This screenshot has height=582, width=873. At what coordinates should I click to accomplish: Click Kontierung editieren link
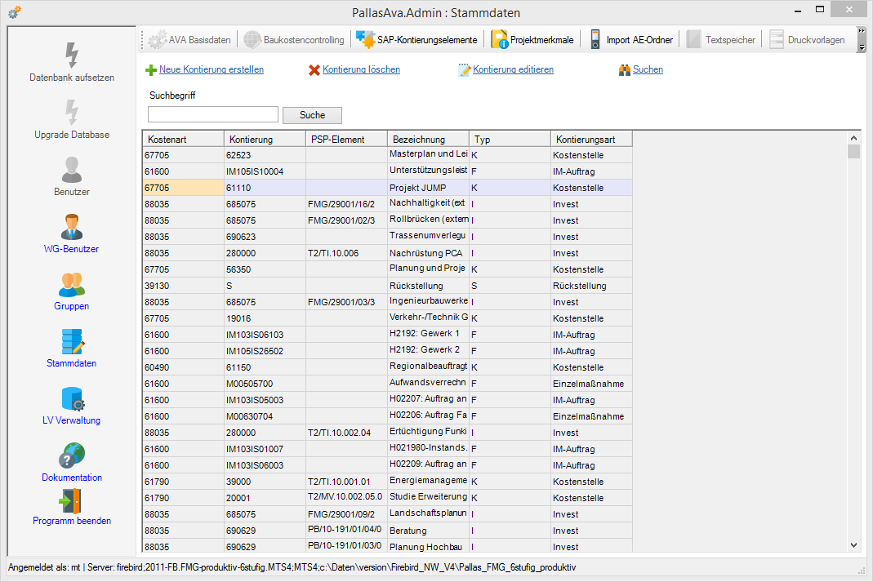[x=514, y=69]
